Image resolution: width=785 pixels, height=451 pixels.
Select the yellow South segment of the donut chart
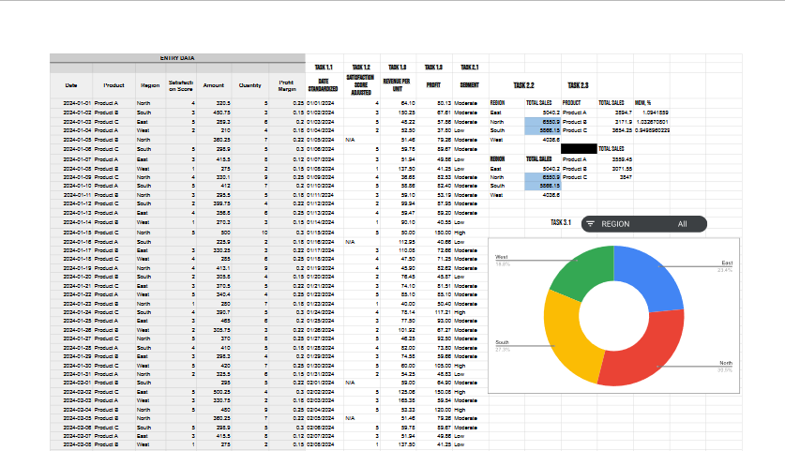(571, 340)
